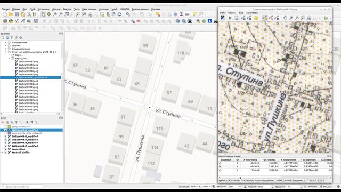Expand the Музыка folder in Browser
This screenshot has width=341, height=192.
(x=6, y=46)
